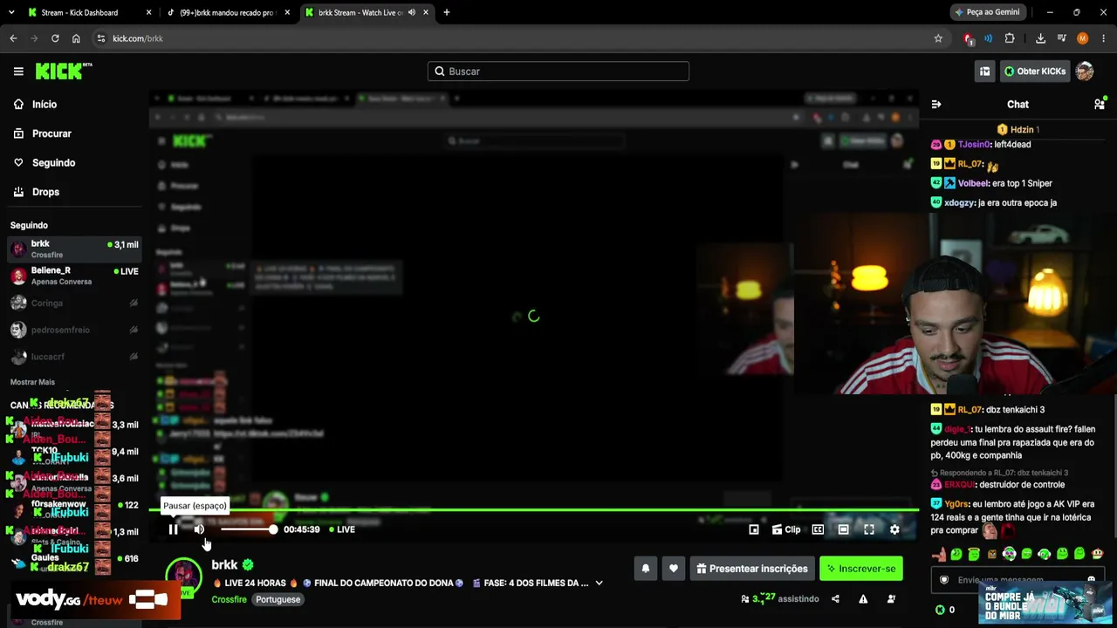Screen dimensions: 1117x628
Task: Open the media controls icon in toolbar
Action: (x=1061, y=38)
